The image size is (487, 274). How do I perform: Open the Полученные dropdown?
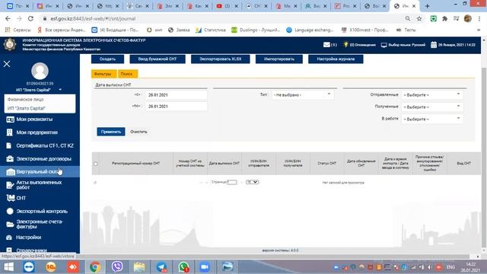pyautogui.click(x=432, y=107)
